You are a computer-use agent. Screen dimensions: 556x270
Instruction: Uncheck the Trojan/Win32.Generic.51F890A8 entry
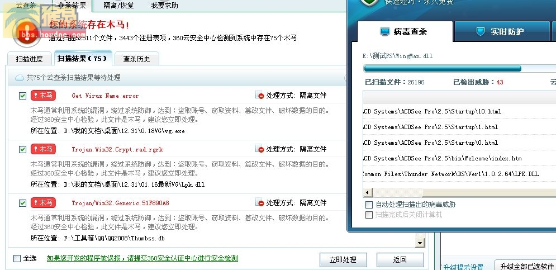coord(23,203)
